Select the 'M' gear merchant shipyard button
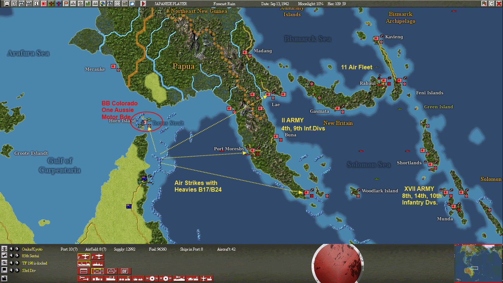 point(165,279)
